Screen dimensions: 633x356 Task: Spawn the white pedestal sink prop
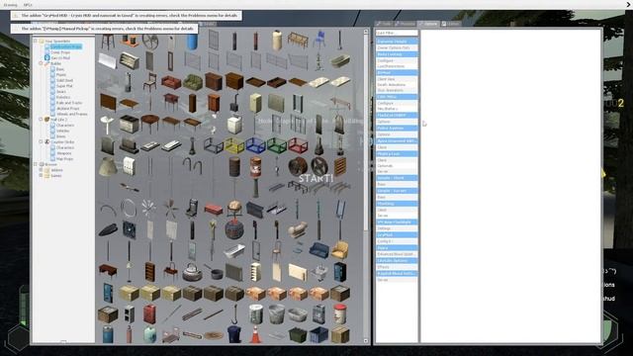tap(108, 125)
